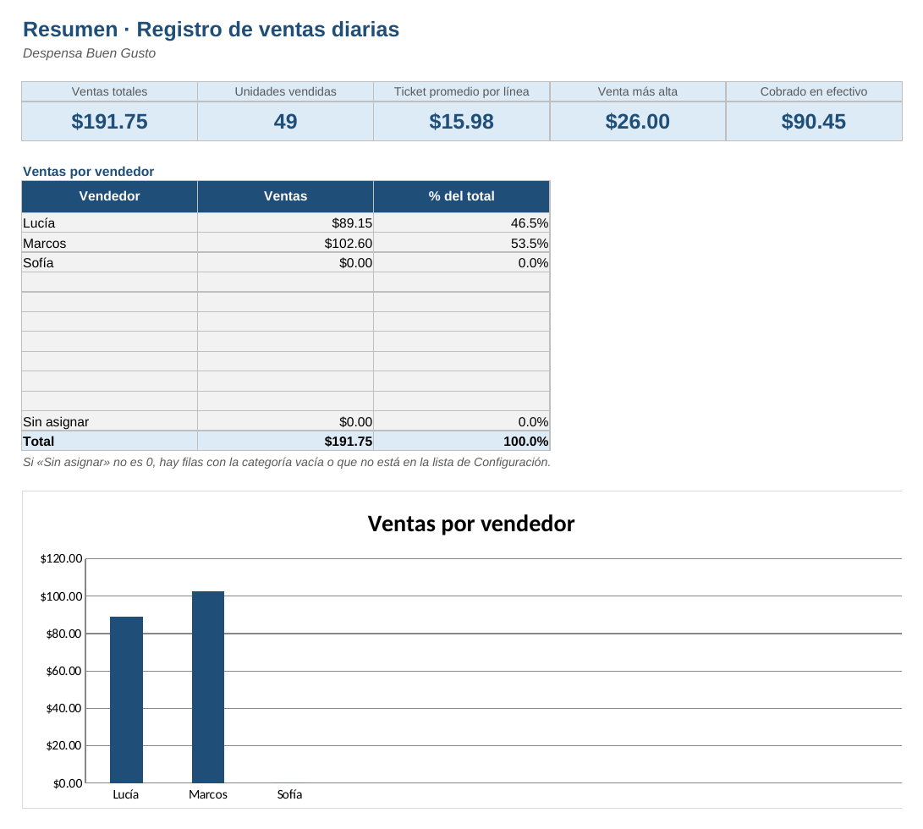This screenshot has height=829, width=923.
Task: Select the 'Ventas por vendedor' section heading
Action: click(x=88, y=172)
